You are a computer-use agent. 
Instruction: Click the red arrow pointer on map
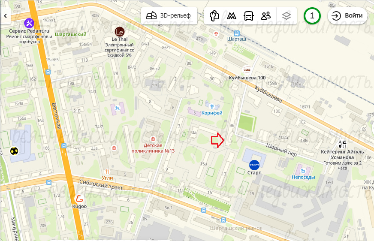(x=217, y=140)
